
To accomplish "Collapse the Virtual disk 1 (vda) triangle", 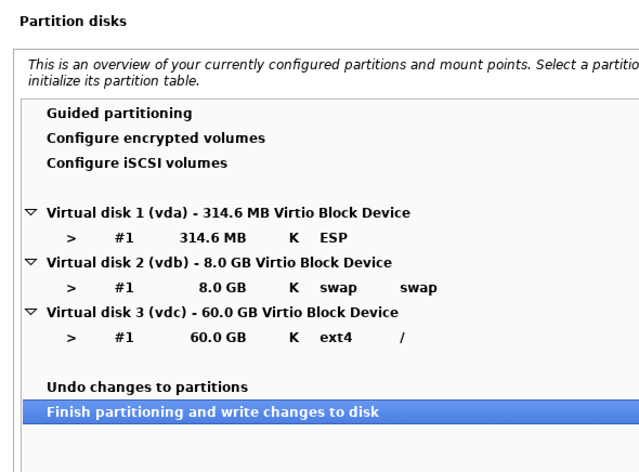I will [x=31, y=213].
